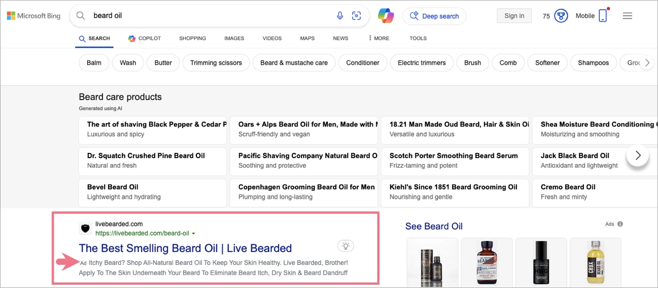Click the livebearded.com favicon
Viewport: 658px width, 288px height.
(84, 228)
